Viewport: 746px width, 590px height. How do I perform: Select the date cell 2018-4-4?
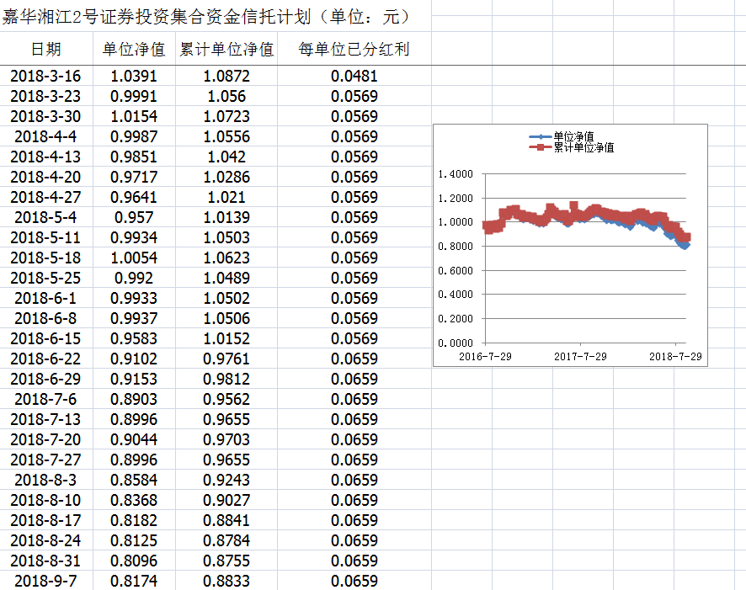(46, 136)
